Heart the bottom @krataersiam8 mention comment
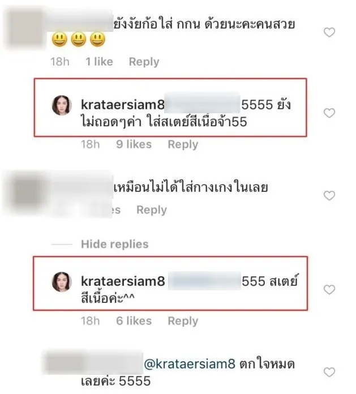 point(329,372)
